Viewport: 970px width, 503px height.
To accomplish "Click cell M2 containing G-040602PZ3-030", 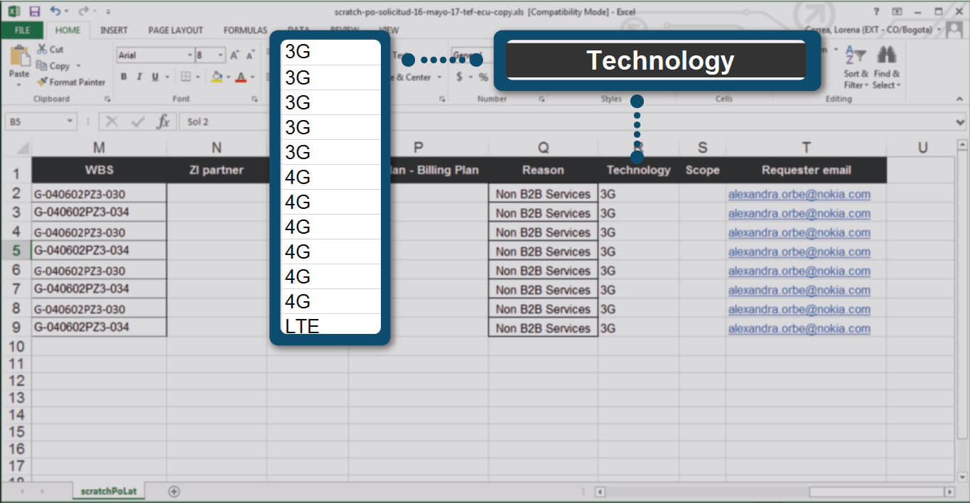I will [x=99, y=194].
